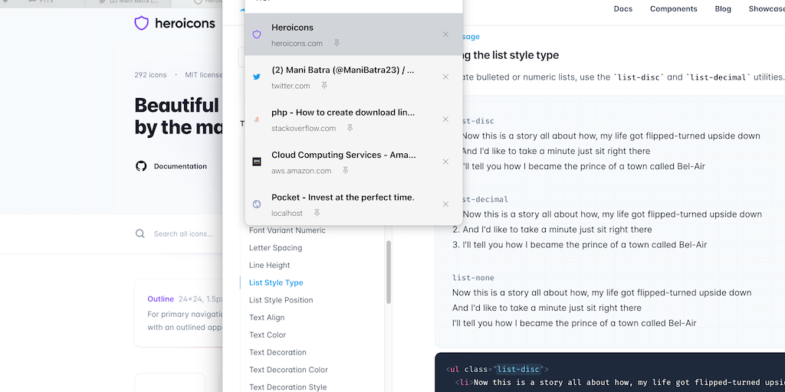Focus the Search all icons field
Image resolution: width=785 pixels, height=392 pixels.
click(183, 234)
